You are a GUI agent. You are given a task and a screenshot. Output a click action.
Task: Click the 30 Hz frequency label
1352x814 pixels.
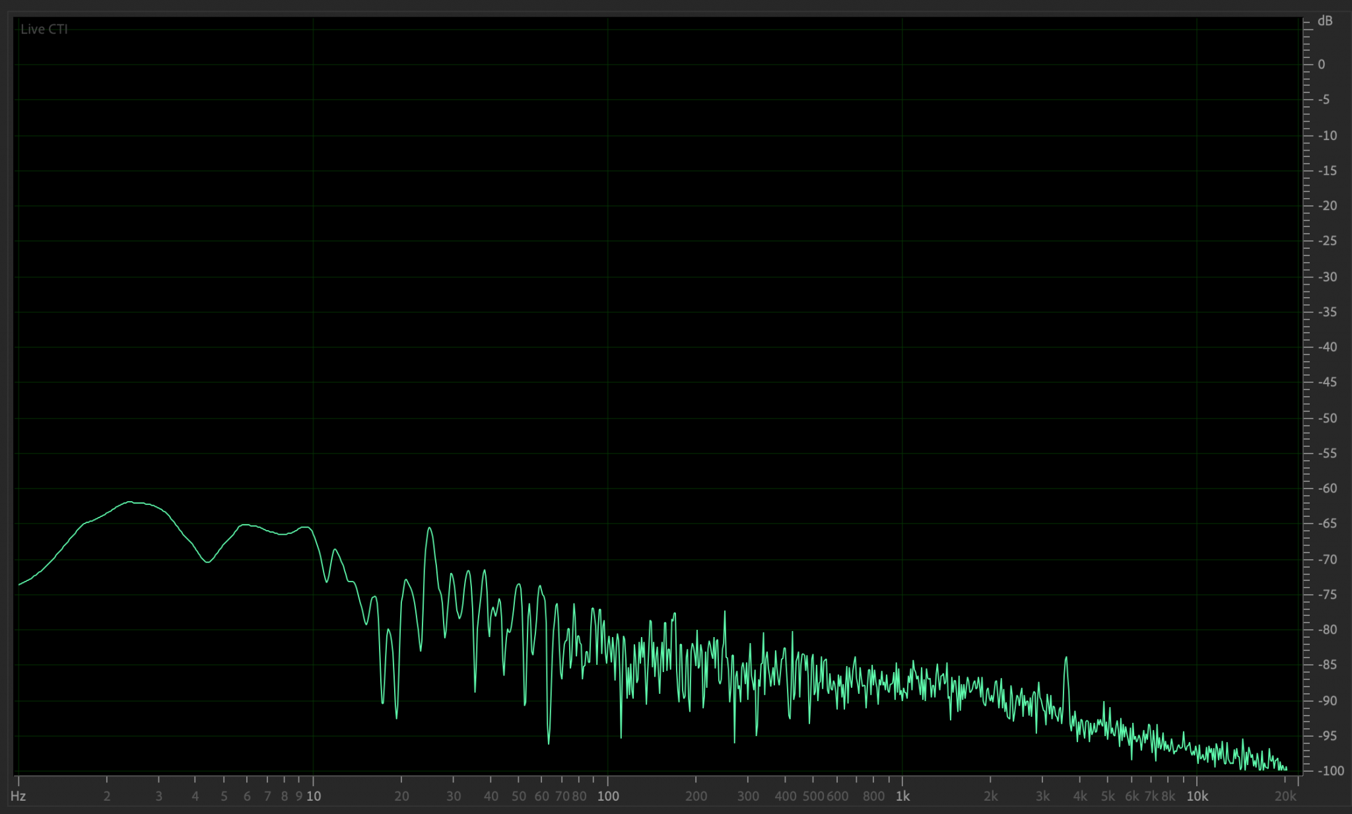click(454, 796)
